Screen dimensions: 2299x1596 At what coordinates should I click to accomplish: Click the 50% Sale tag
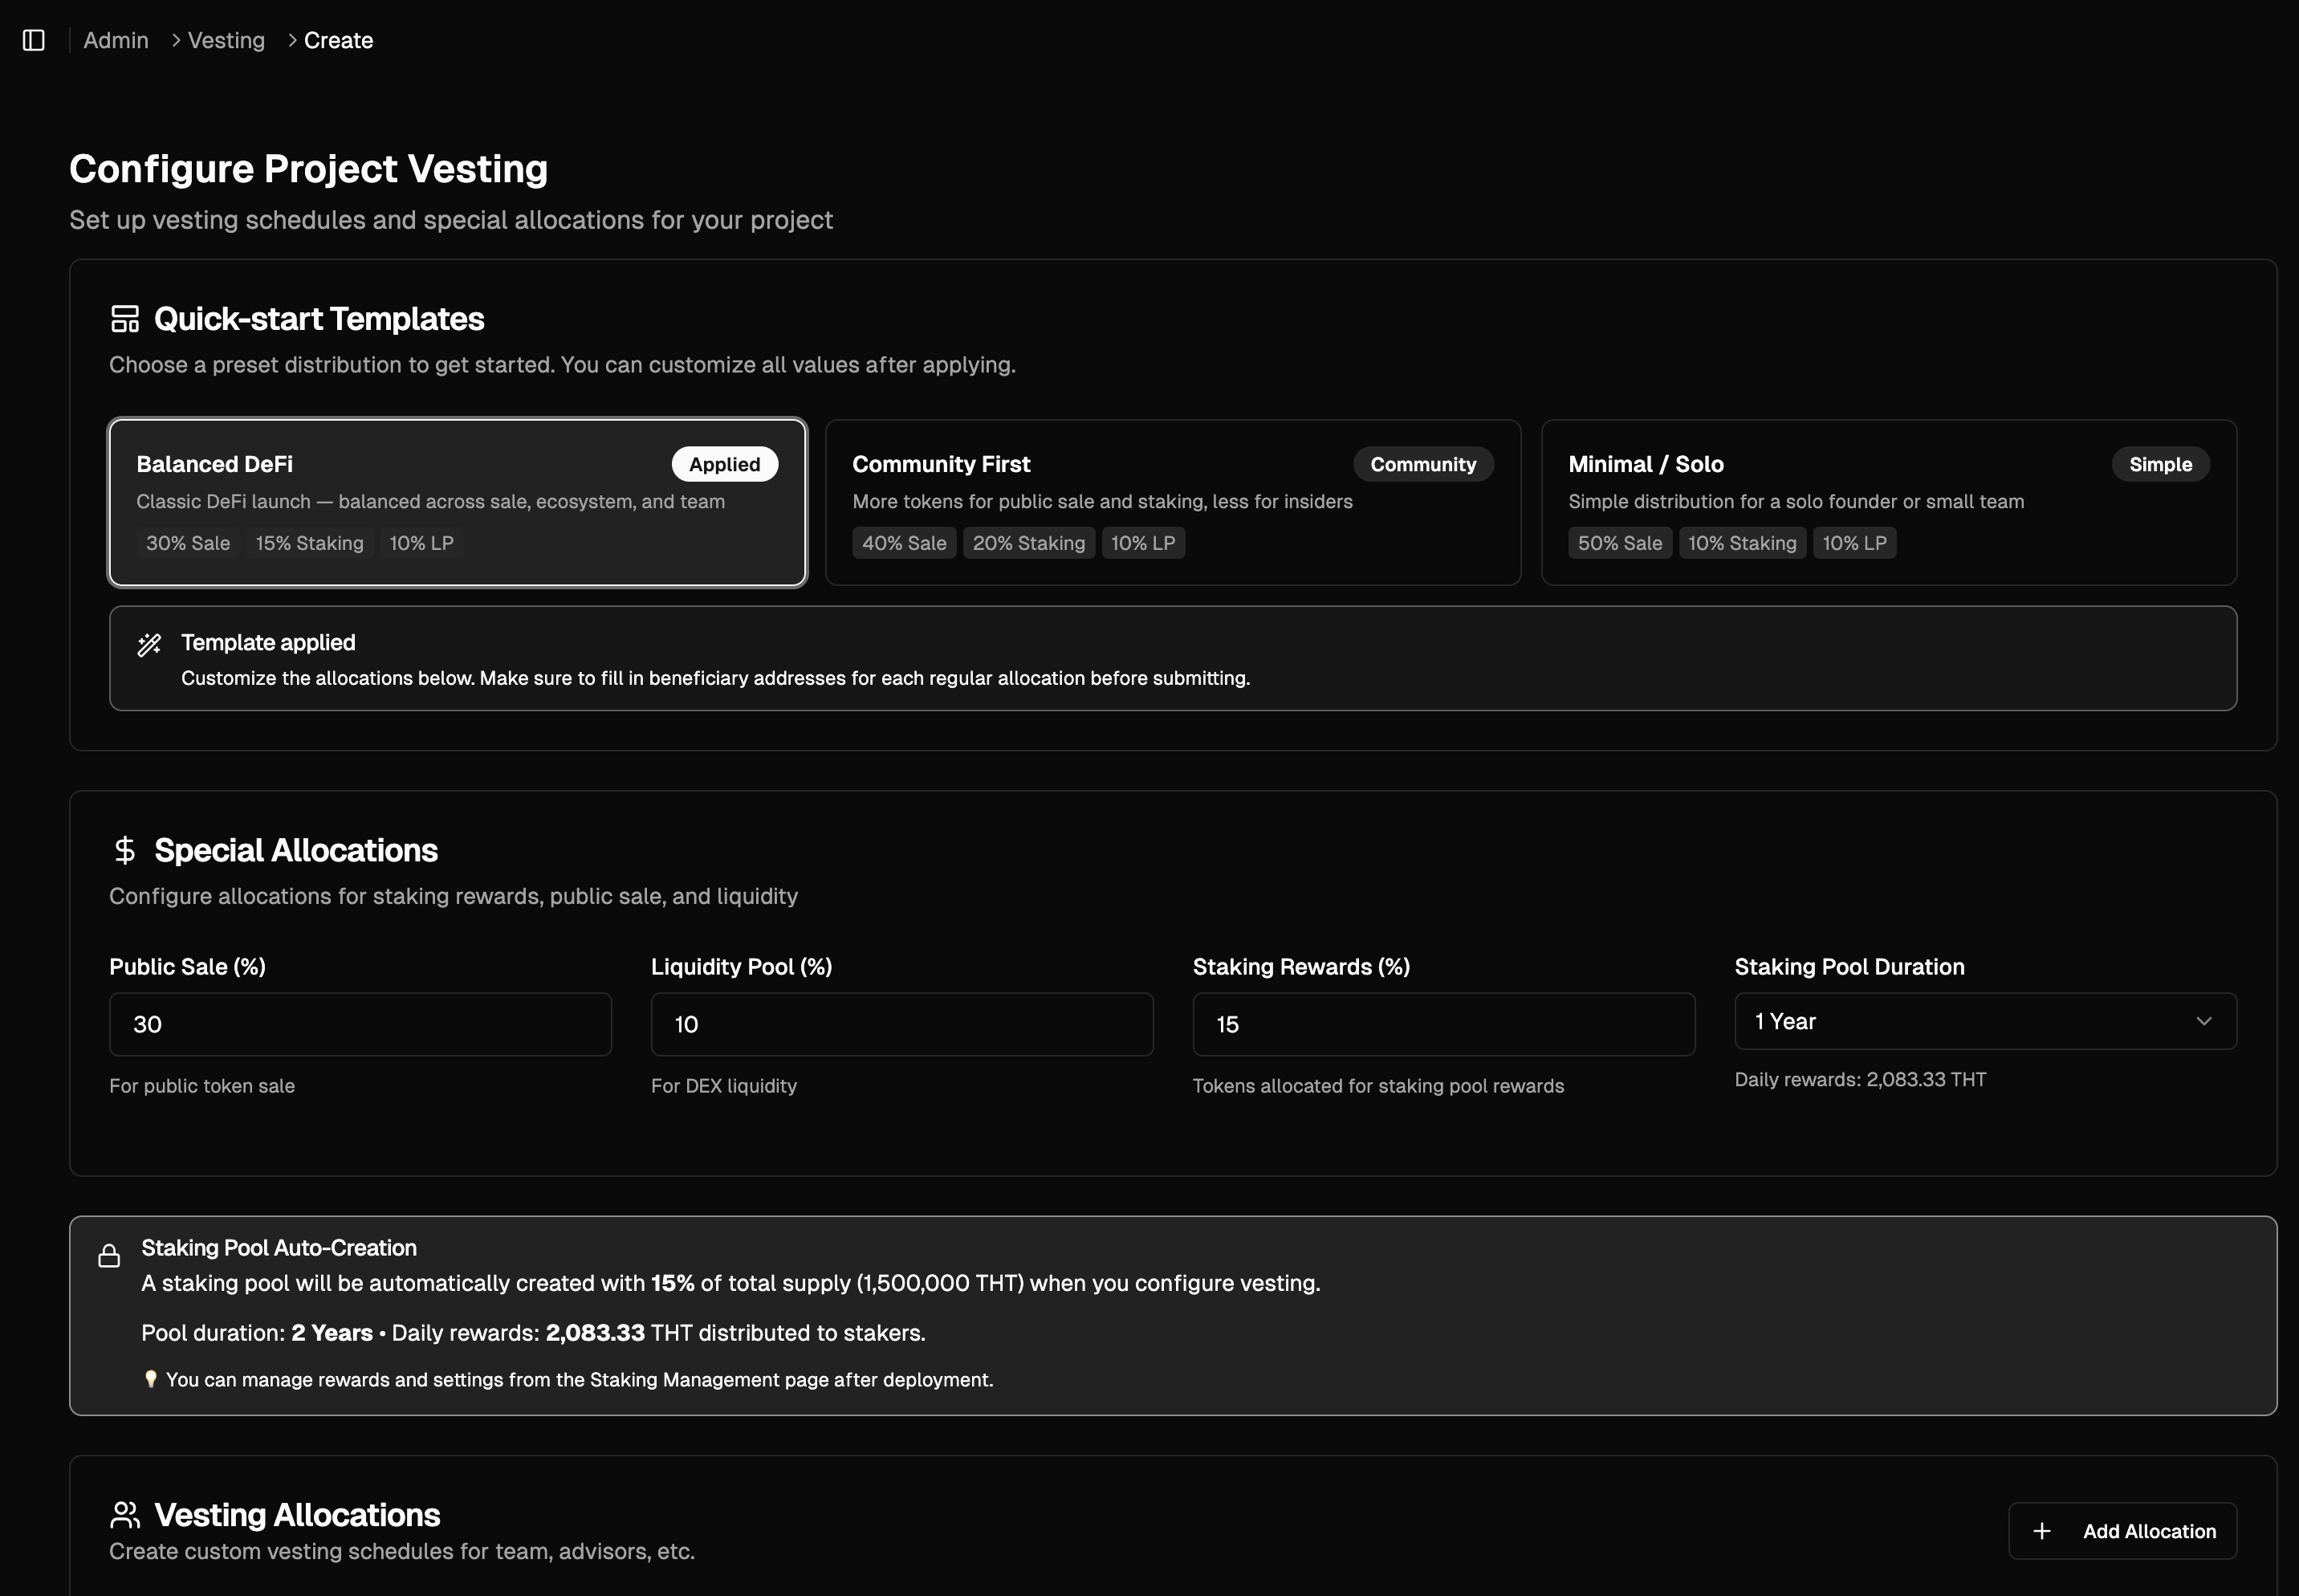click(x=1620, y=543)
